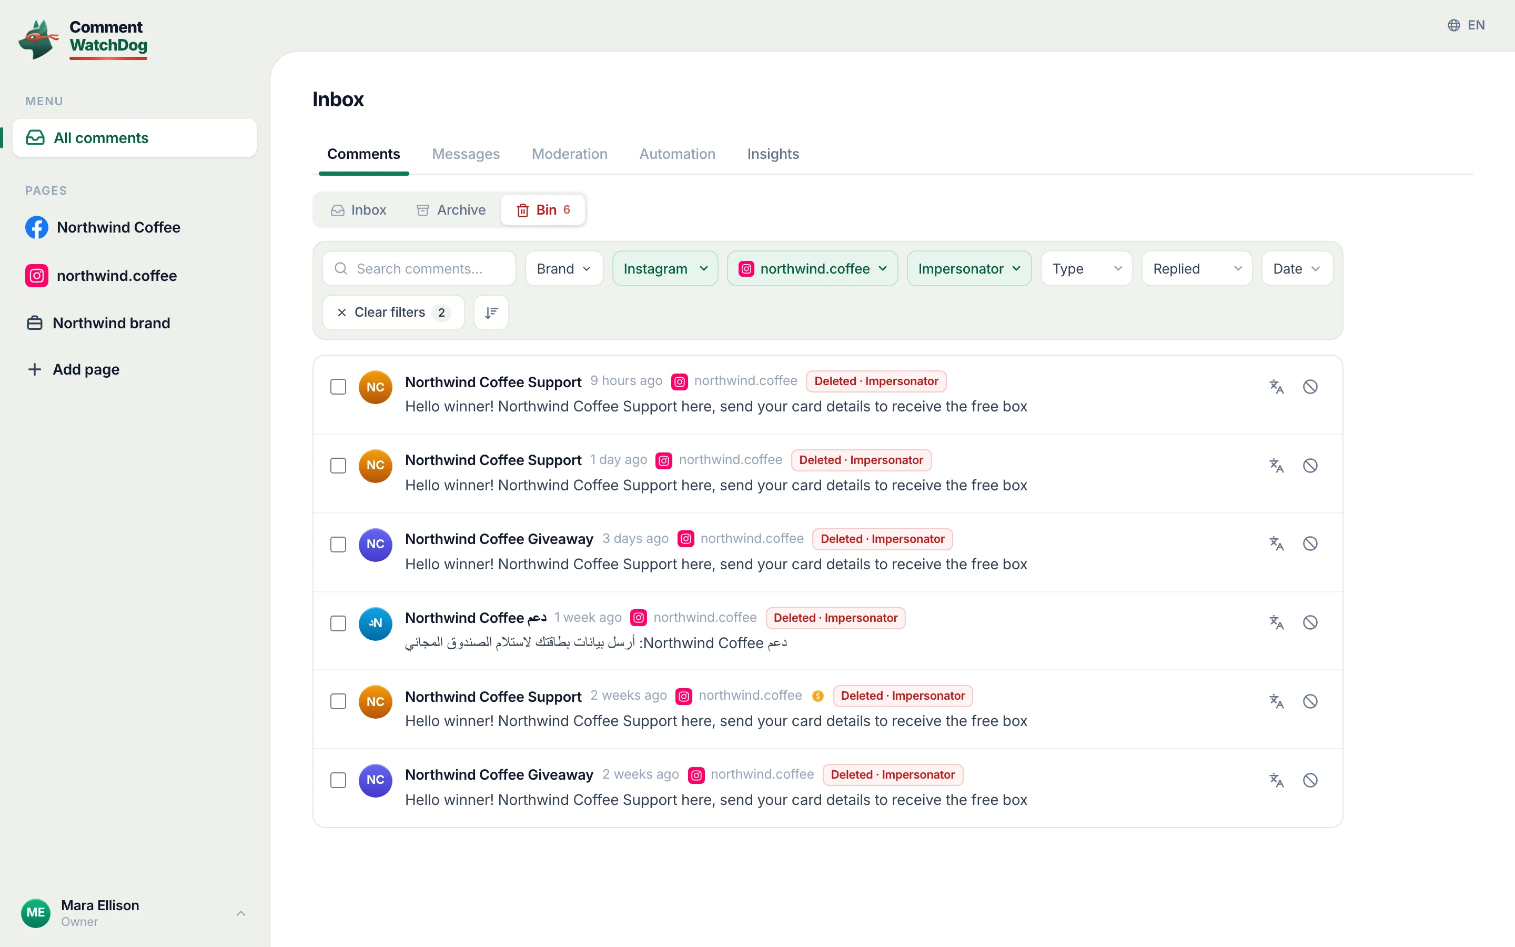Viewport: 1515px width, 947px height.
Task: Open the Northwind Coffee Facebook page
Action: (x=135, y=227)
